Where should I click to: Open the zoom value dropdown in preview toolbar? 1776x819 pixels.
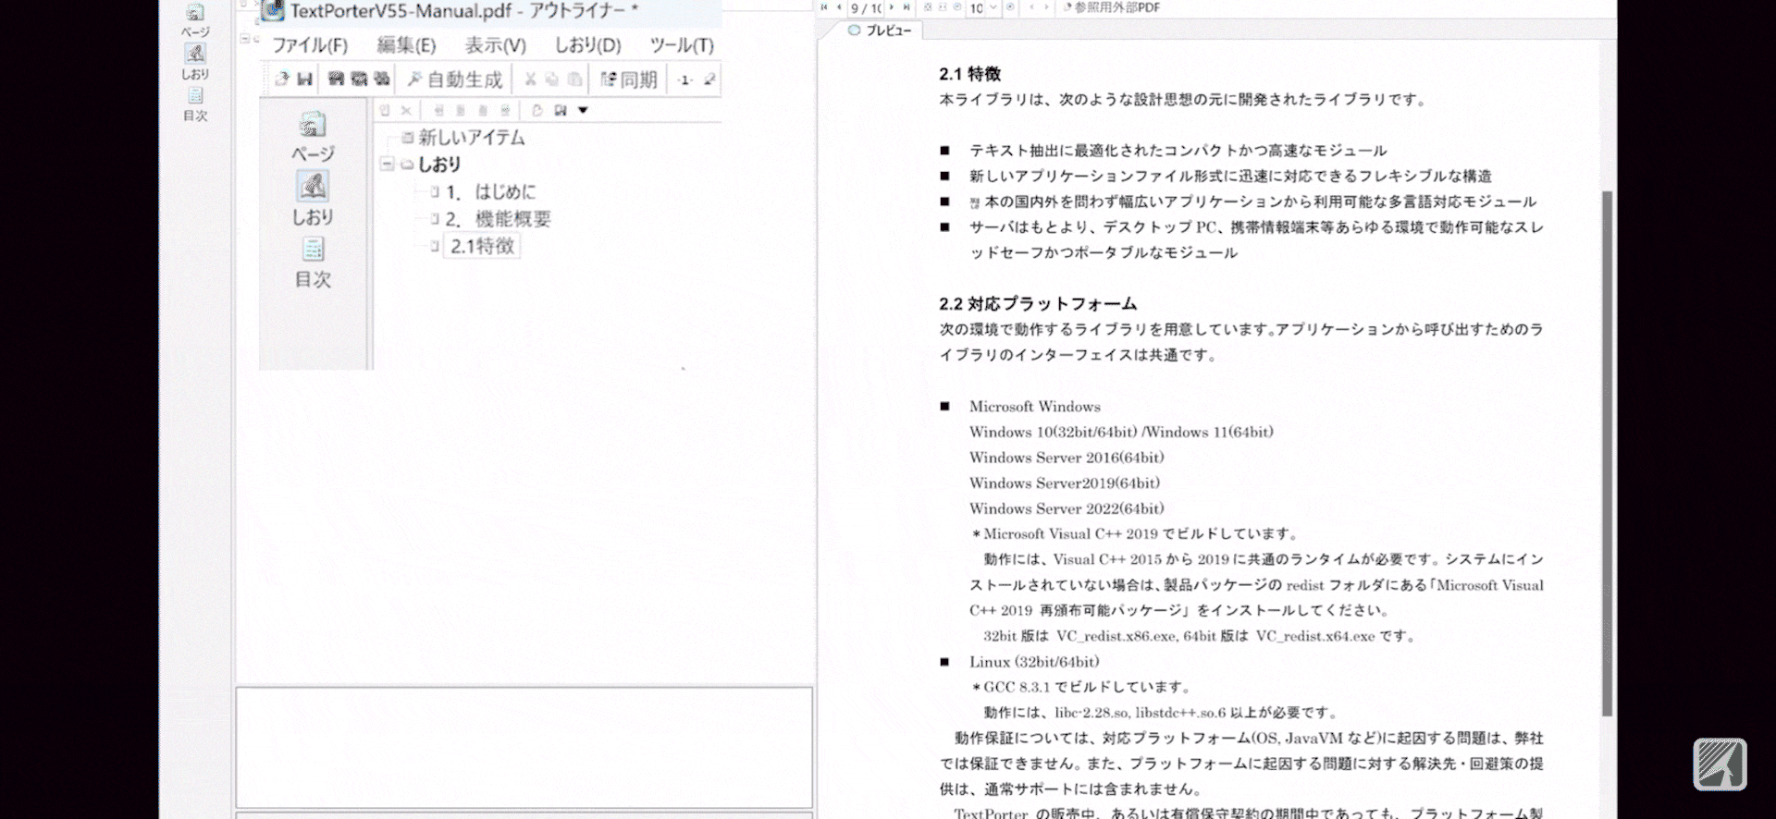pyautogui.click(x=993, y=7)
